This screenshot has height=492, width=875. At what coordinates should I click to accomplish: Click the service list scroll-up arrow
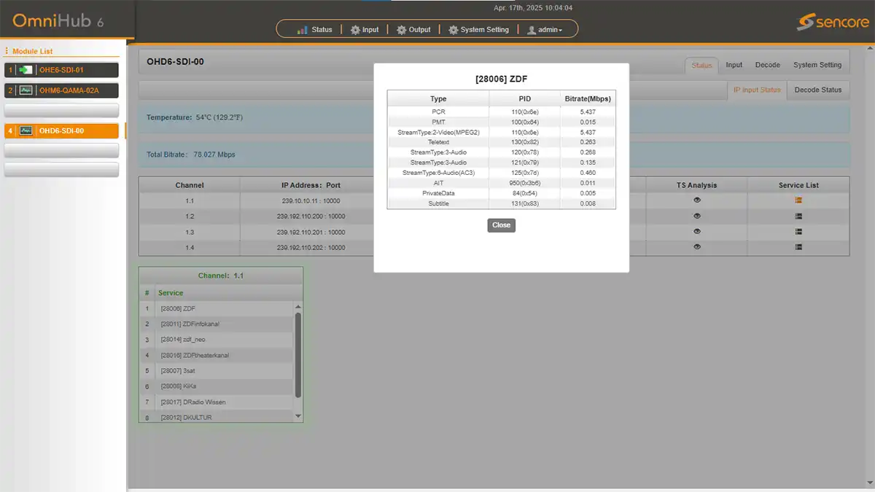point(297,307)
